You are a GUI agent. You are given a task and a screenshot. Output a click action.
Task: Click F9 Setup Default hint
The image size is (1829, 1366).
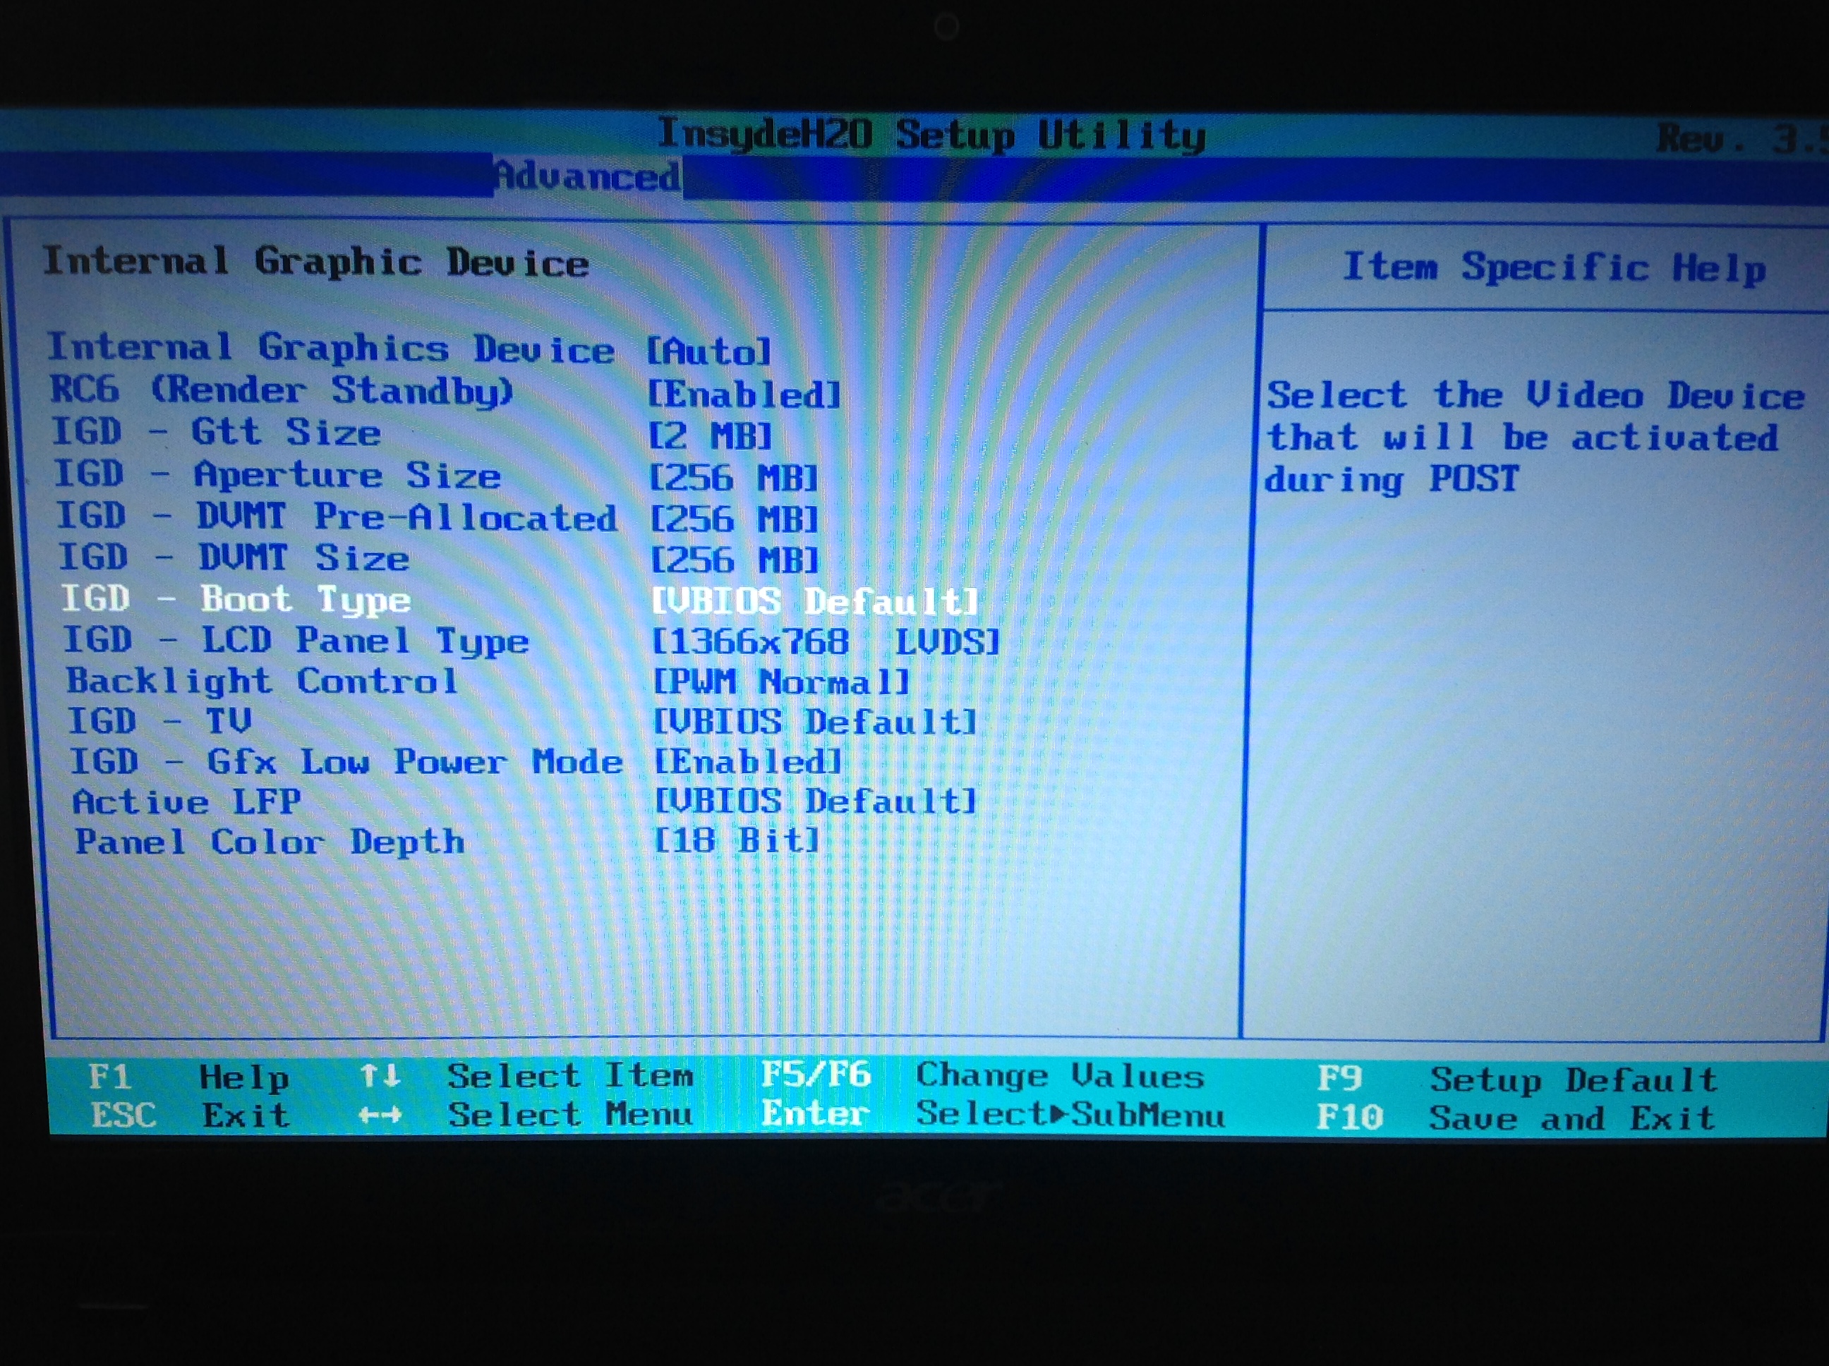1516,1080
